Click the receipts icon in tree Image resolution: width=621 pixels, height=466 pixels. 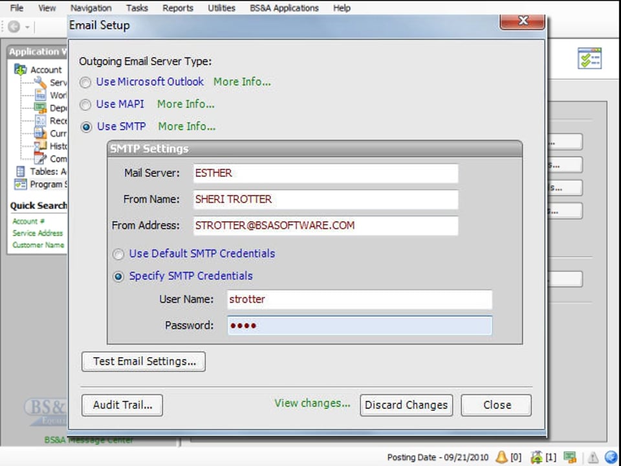click(x=40, y=120)
